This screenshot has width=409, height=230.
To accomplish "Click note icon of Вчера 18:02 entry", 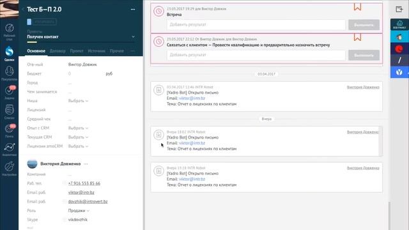I will click(158, 135).
